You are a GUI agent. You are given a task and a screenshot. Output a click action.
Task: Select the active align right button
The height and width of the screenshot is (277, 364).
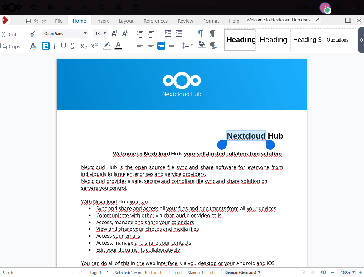(161, 46)
